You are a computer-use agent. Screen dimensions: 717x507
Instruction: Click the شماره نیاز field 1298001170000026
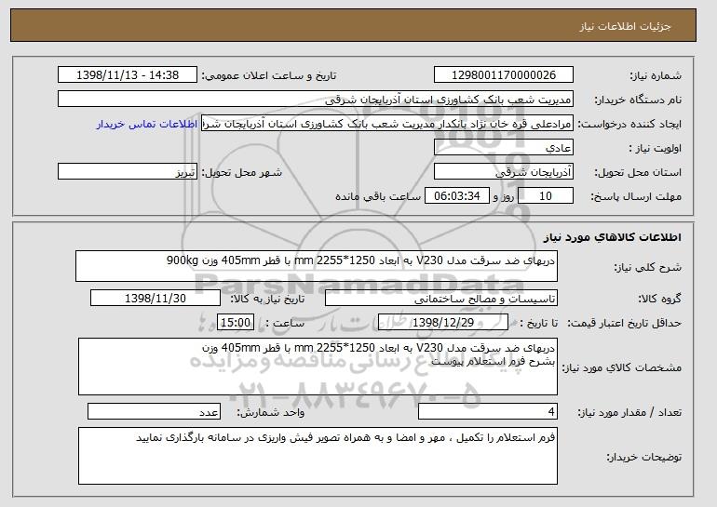[504, 75]
